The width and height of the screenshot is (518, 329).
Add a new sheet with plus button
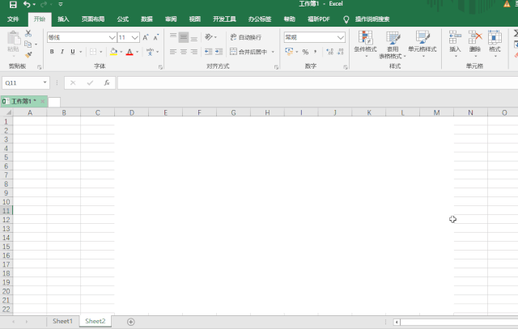pyautogui.click(x=131, y=322)
